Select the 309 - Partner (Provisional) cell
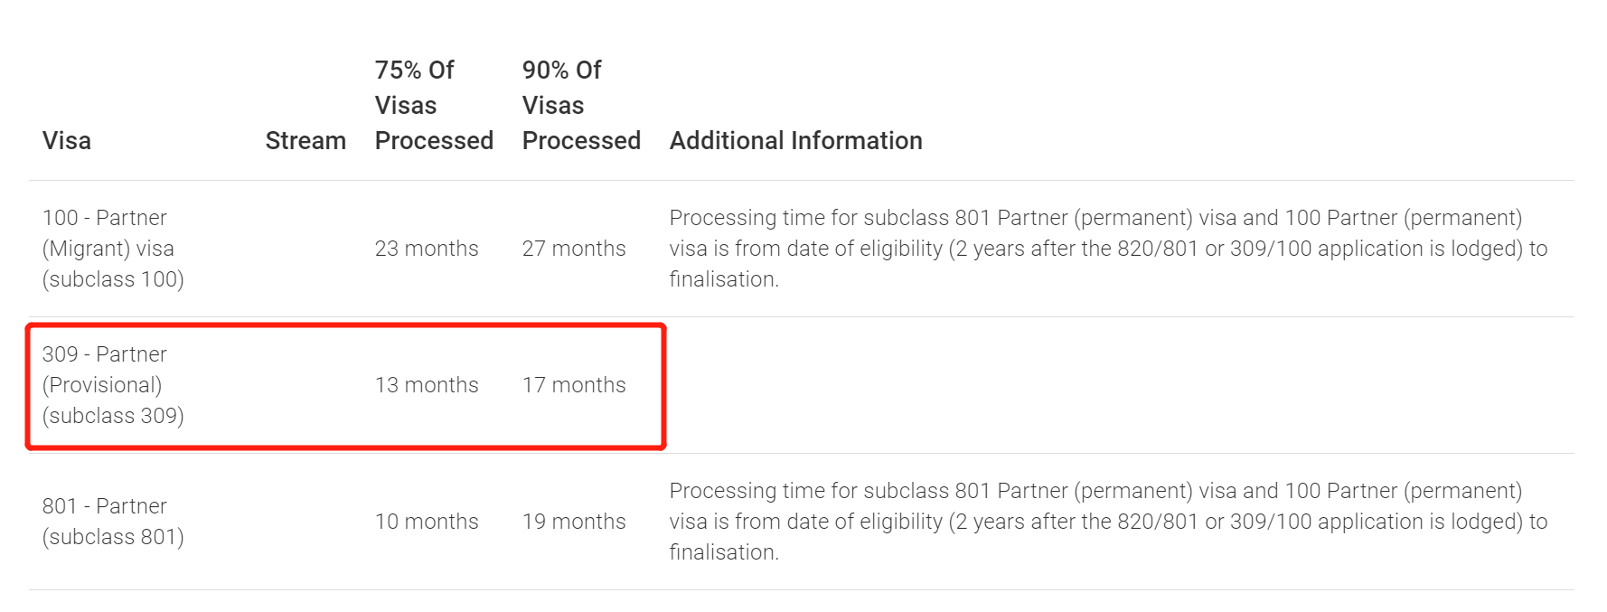This screenshot has width=1607, height=612. click(113, 385)
